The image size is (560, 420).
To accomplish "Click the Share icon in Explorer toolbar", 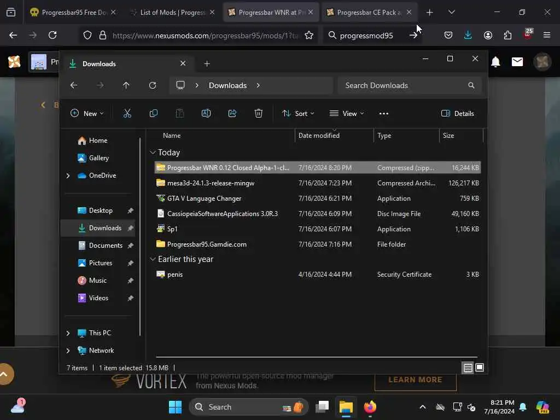I will (x=232, y=114).
